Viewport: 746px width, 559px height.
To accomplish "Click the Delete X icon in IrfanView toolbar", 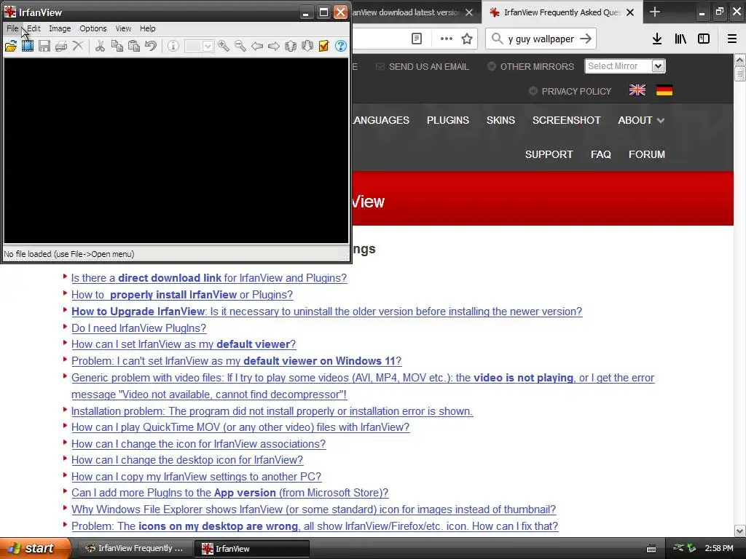I will click(x=78, y=46).
